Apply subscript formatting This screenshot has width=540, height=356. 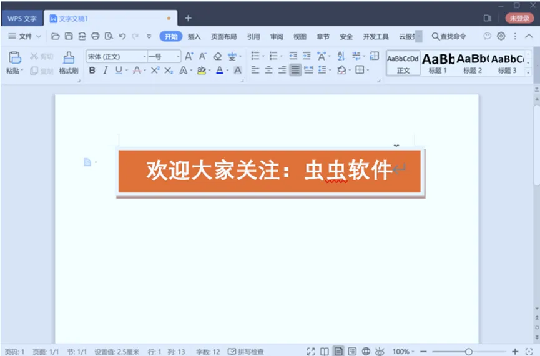[x=169, y=71]
